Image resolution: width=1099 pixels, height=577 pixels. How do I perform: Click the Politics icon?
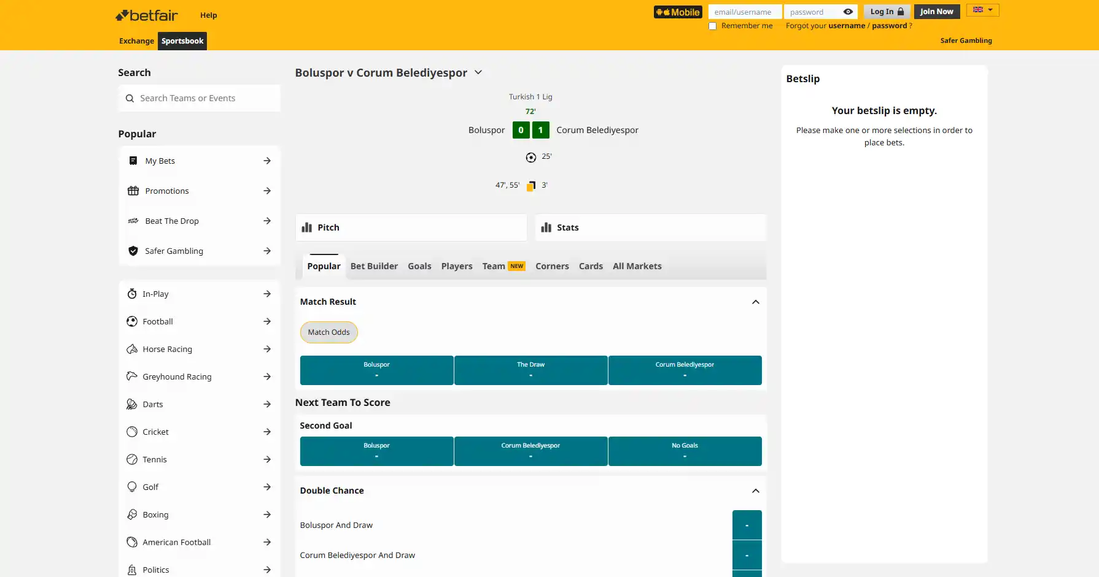pyautogui.click(x=132, y=570)
